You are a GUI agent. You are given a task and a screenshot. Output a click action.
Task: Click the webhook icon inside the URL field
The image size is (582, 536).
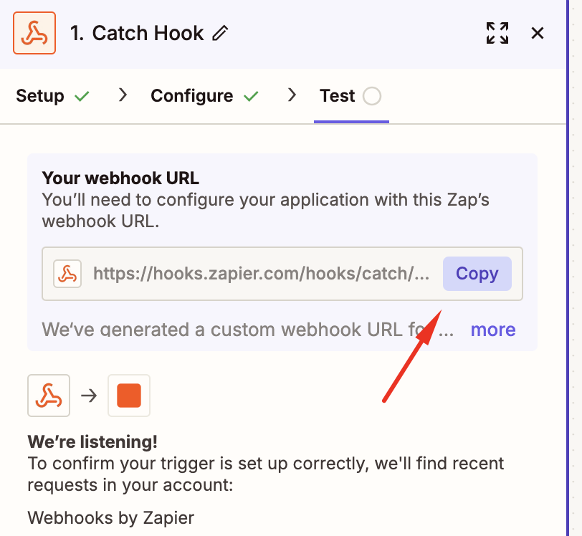pos(67,274)
